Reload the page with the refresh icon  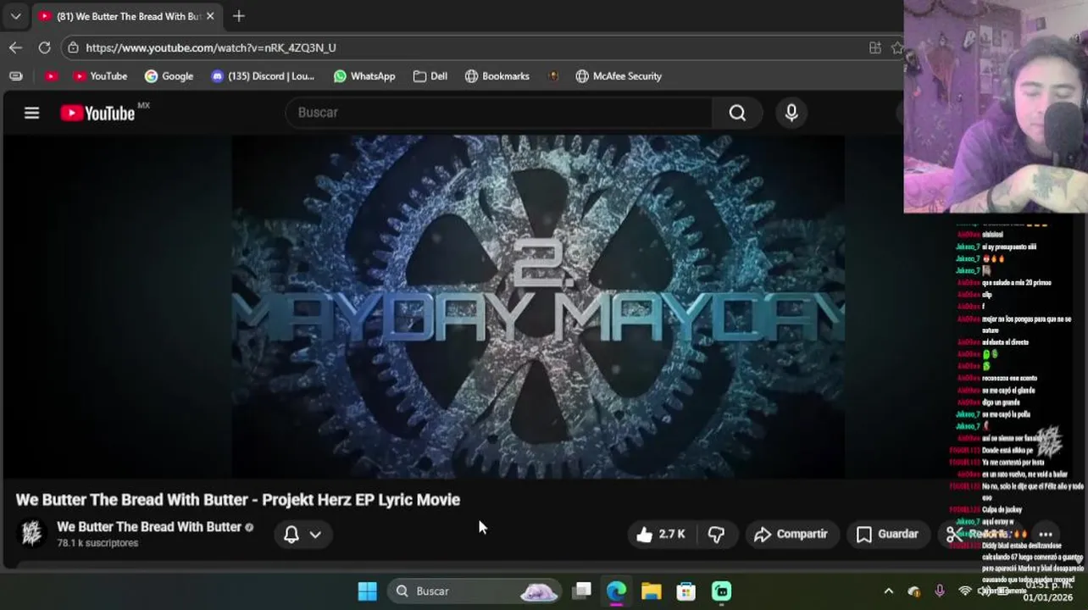tap(44, 47)
